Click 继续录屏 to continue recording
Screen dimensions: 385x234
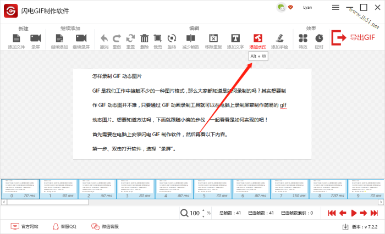[81, 41]
